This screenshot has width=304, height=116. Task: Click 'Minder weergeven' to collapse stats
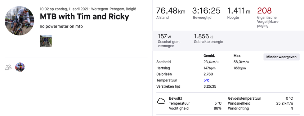pos(281,57)
